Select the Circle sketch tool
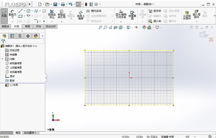Image resolution: width=216 pixels, height=138 pixels. point(28,11)
